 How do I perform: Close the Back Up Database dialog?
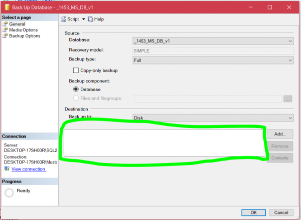(289, 7)
